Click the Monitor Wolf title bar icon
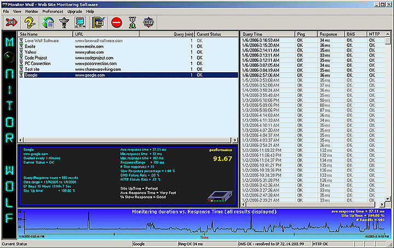Image resolution: width=394 pixels, height=248 pixels. 4,4
